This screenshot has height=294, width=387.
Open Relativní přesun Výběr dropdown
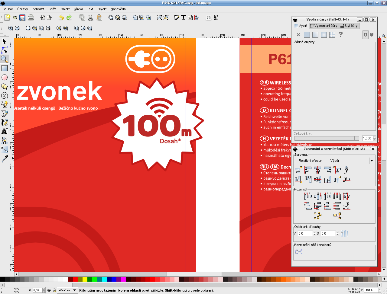[x=352, y=161]
